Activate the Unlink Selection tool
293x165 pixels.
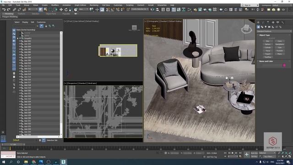pos(19,10)
